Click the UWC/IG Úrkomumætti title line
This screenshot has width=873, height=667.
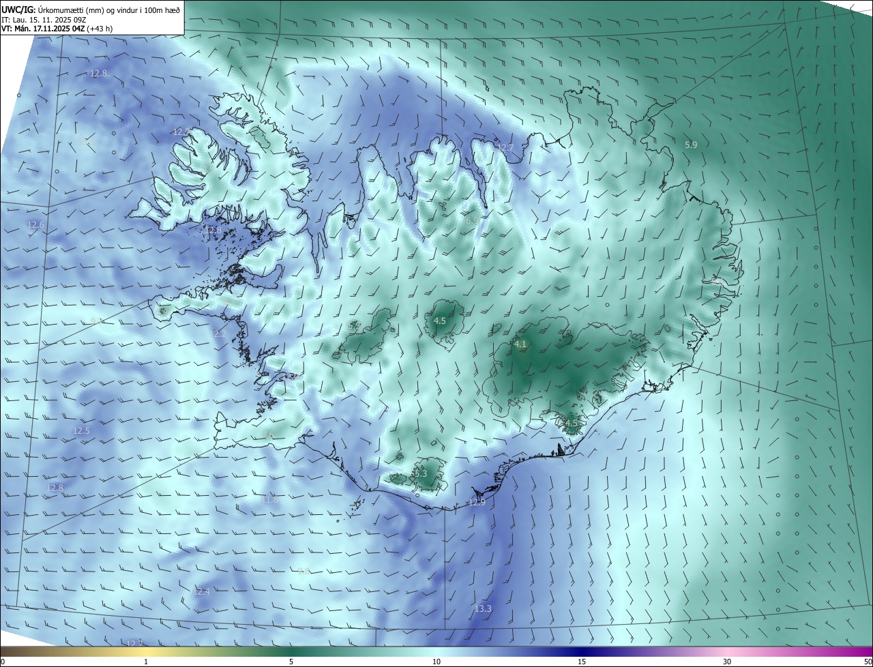click(91, 10)
